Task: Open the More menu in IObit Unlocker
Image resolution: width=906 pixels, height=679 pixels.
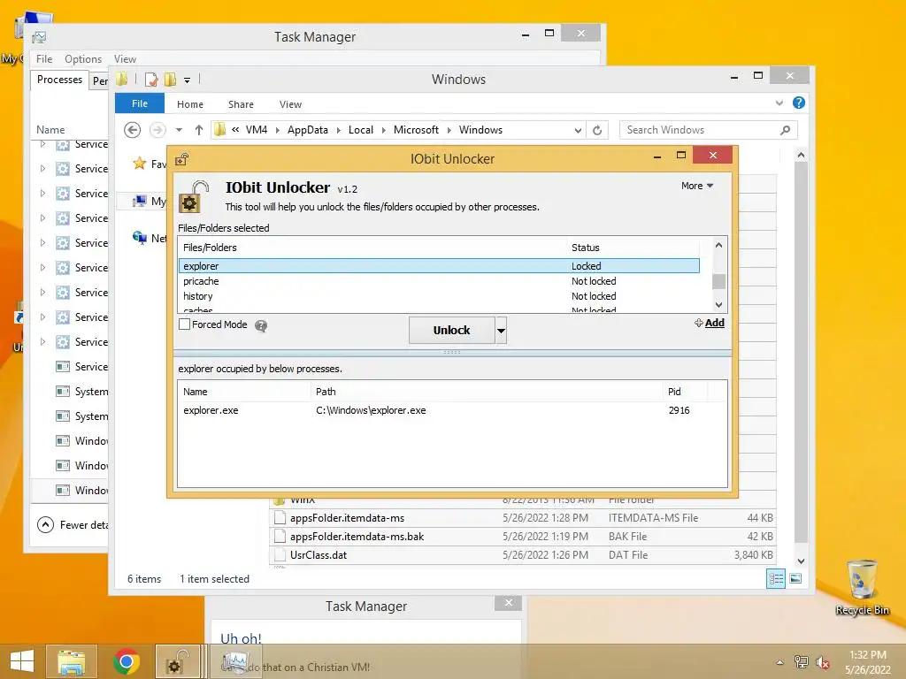Action: coord(697,186)
